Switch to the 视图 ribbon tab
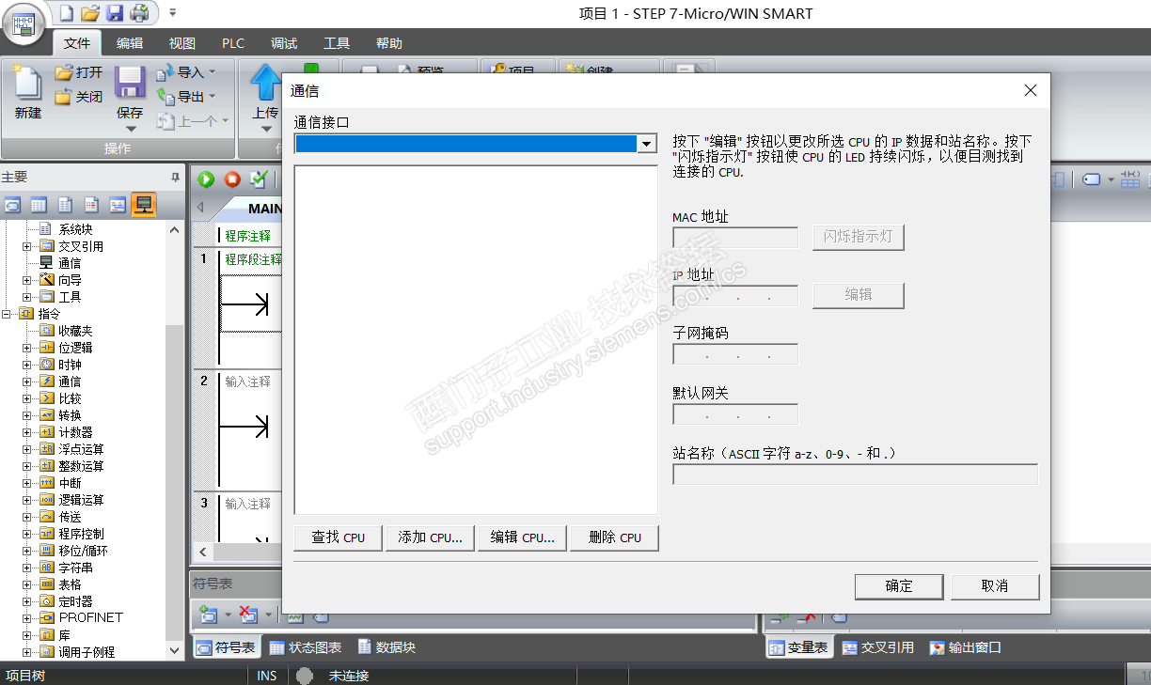The image size is (1151, 685). tap(182, 43)
